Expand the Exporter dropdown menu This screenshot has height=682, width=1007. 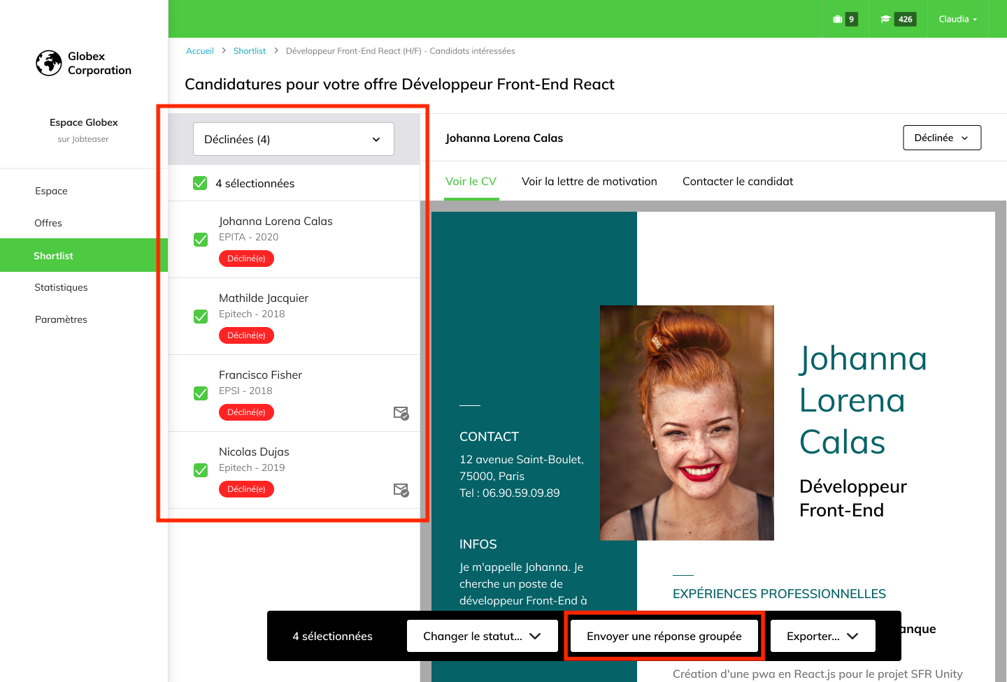tap(822, 636)
